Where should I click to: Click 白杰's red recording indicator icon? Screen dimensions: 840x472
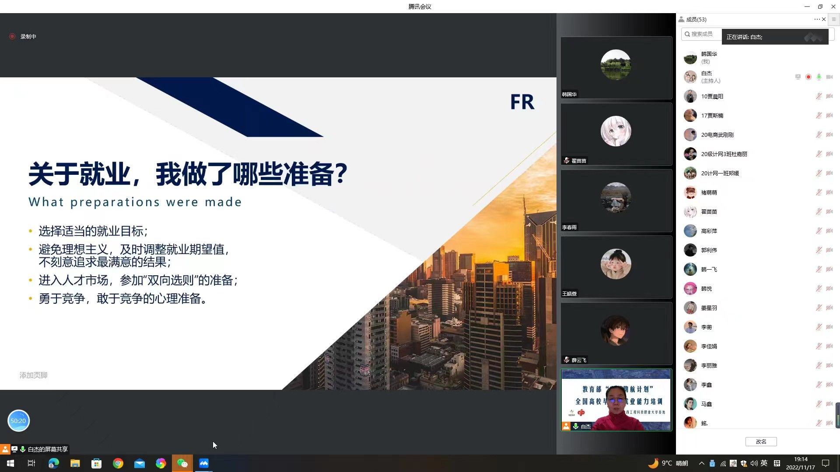pos(808,77)
